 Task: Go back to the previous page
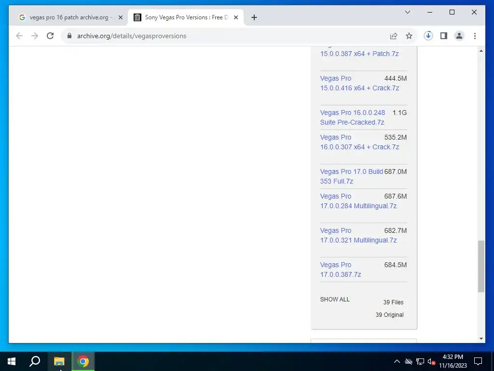[x=19, y=36]
